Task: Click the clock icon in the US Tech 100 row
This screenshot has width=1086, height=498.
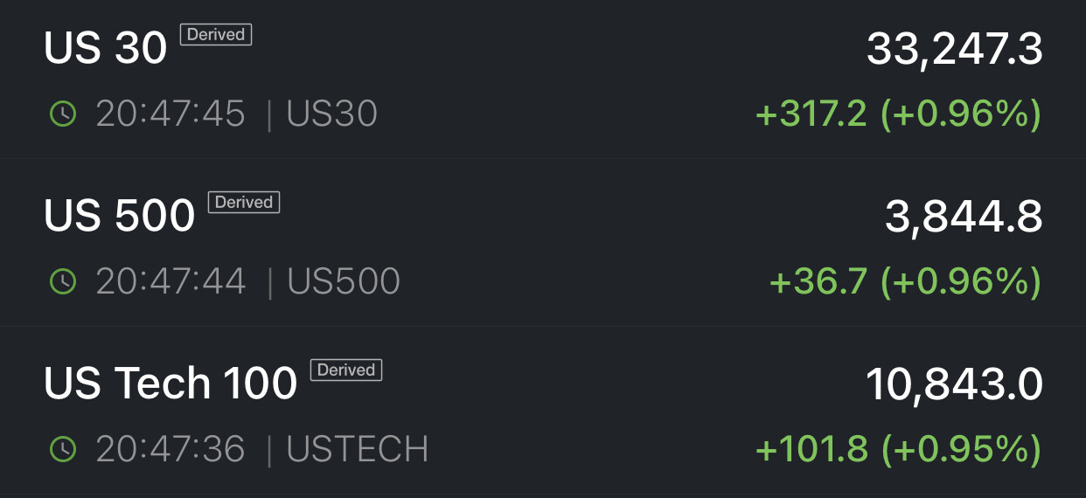Action: click(x=63, y=449)
